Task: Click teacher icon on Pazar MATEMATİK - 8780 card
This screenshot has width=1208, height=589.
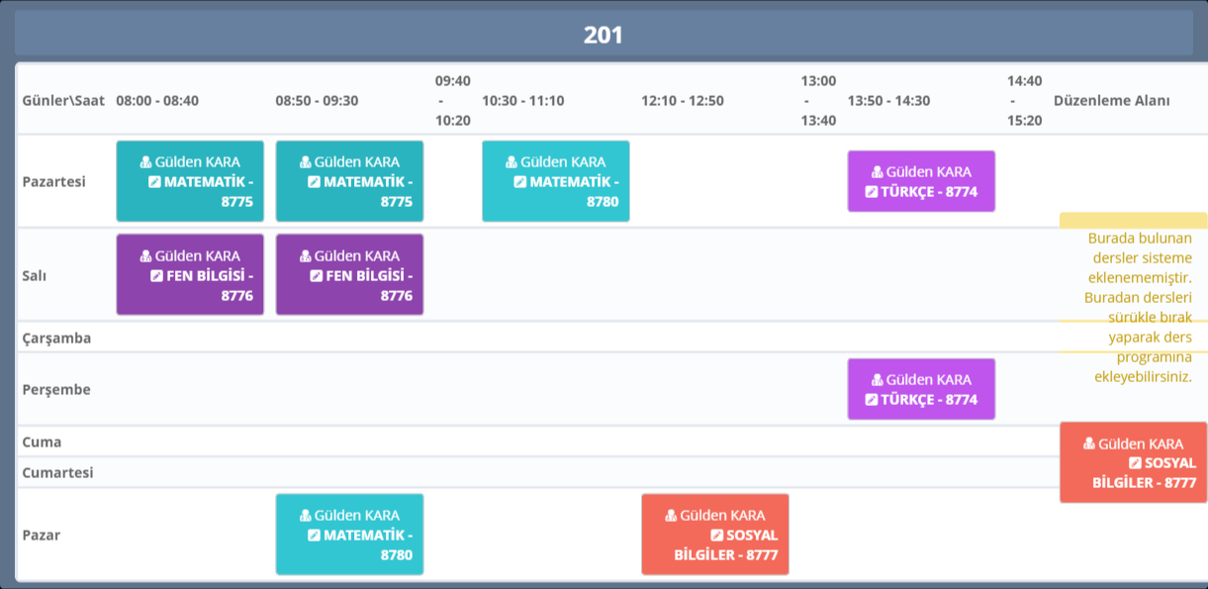Action: (x=306, y=516)
